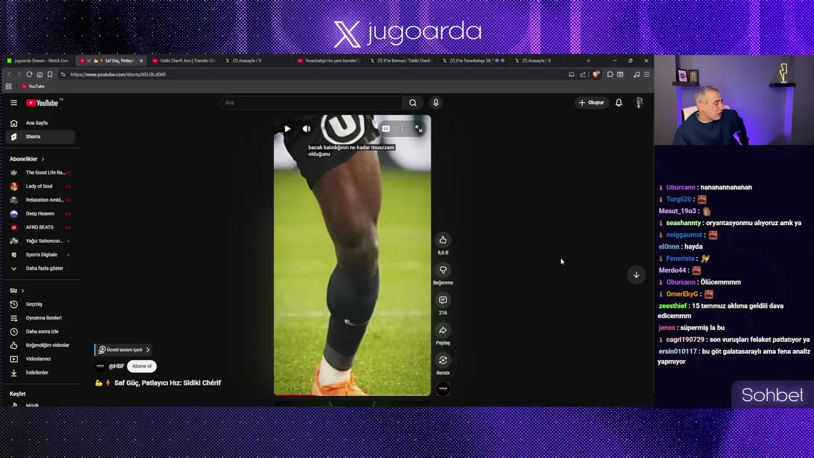Expand the Abonelikler section chevron
814x458 pixels.
(x=43, y=159)
